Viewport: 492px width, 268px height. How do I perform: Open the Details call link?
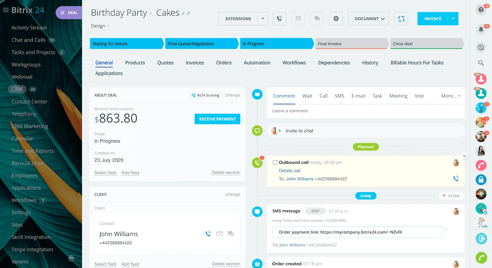[x=289, y=171]
